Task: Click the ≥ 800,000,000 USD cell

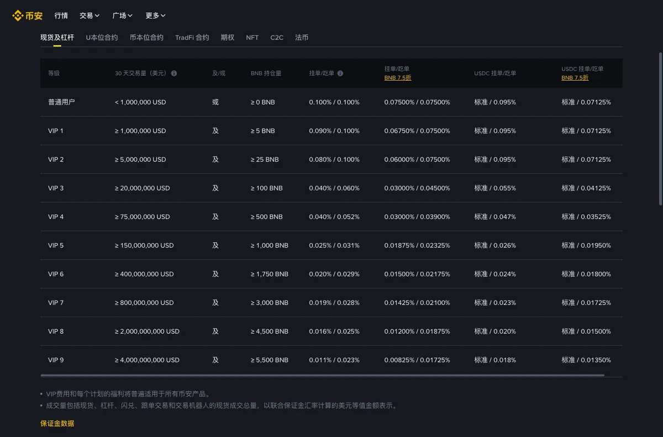Action: [144, 303]
